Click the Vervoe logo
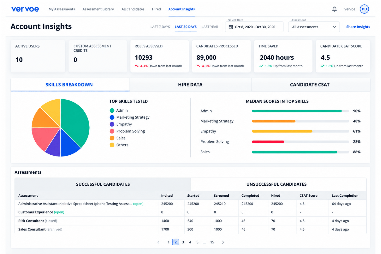Viewport: 381px width, 254px height. [x=25, y=9]
